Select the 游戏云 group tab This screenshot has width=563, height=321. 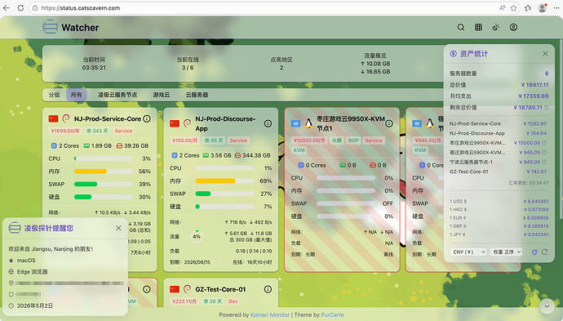162,95
